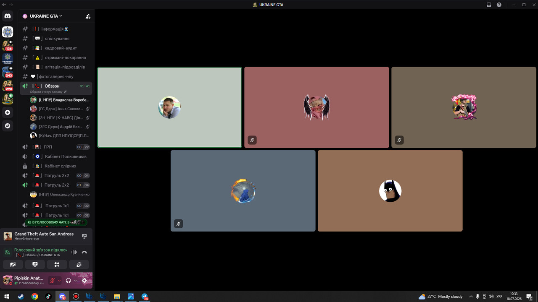Open the noise suppression waveform icon
538x302 pixels.
point(74,252)
